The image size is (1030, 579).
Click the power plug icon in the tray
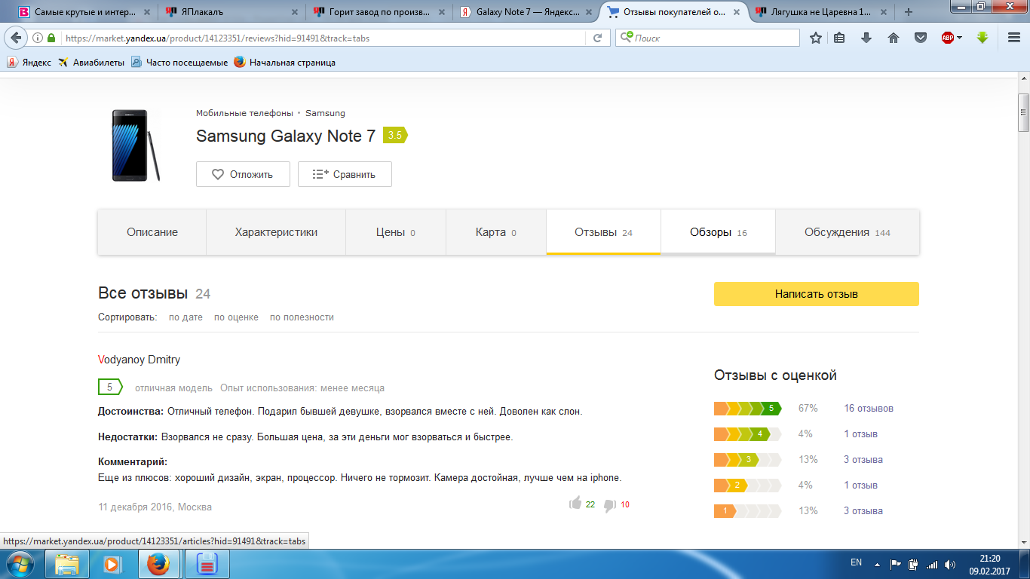(914, 564)
